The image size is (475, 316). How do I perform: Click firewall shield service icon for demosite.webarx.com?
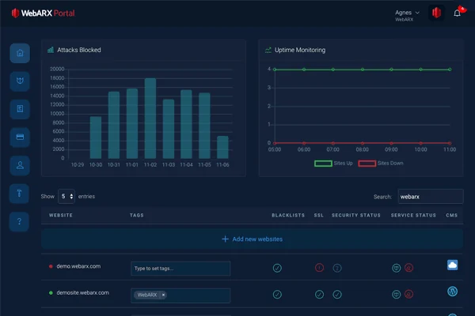397,294
